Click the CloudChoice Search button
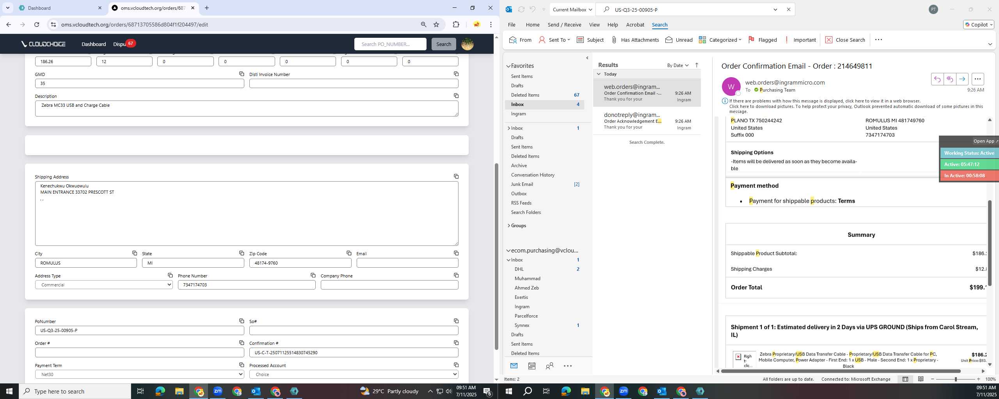999x399 pixels. [443, 44]
